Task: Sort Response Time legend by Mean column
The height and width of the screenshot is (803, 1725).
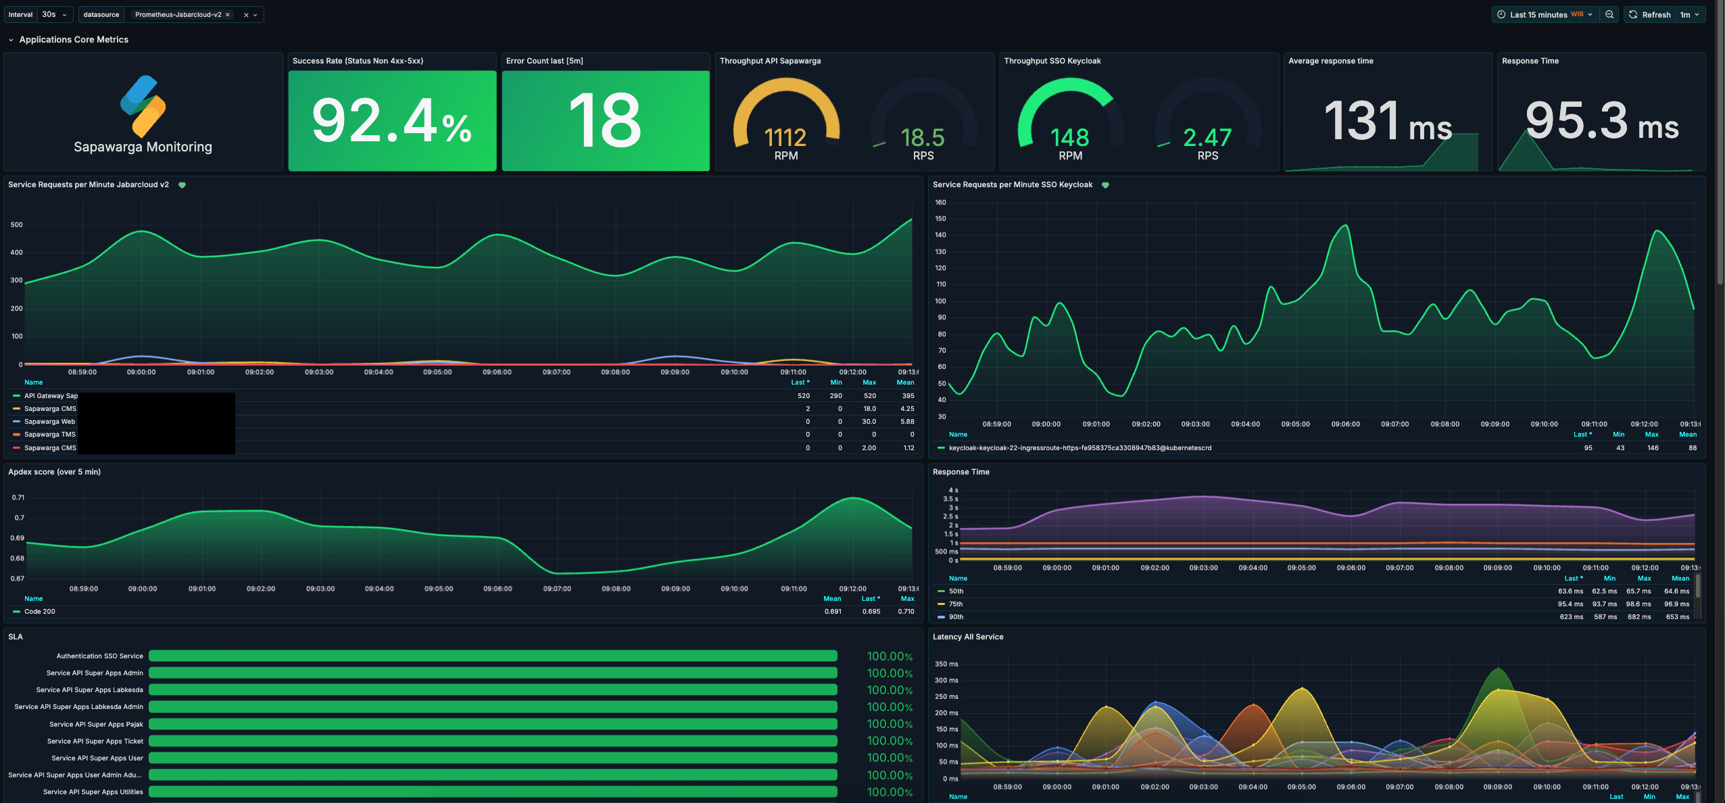Action: (1680, 579)
